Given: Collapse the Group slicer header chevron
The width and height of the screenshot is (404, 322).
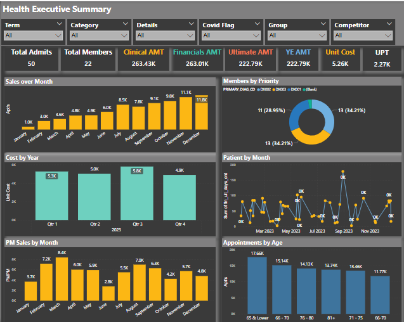Looking at the screenshot, I should [x=323, y=24].
